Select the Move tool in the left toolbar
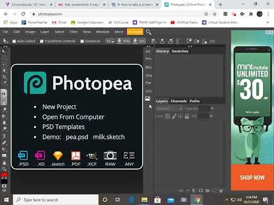Screen dimensions: 274x205 pyautogui.click(x=4, y=51)
